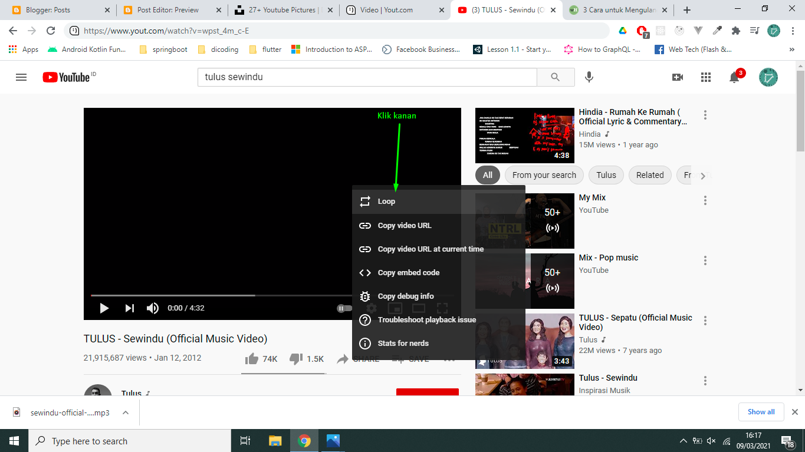
Task: Open options for TULUS - Sepatu video
Action: (705, 321)
